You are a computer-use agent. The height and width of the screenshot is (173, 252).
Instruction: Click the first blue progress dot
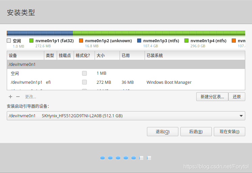point(103,158)
